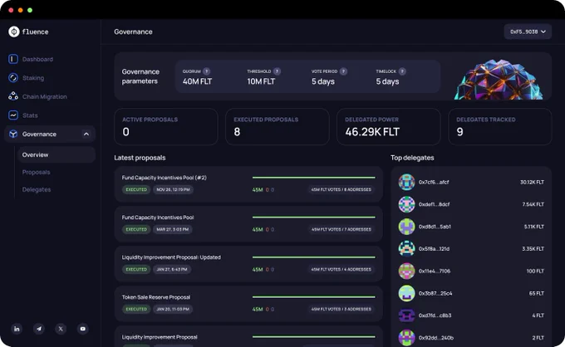Click the Staking sidebar icon
Image resolution: width=565 pixels, height=347 pixels.
click(13, 78)
